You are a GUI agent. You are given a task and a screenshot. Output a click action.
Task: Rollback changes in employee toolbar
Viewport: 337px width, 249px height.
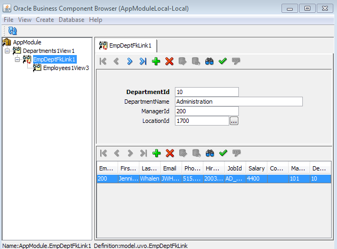click(196, 153)
